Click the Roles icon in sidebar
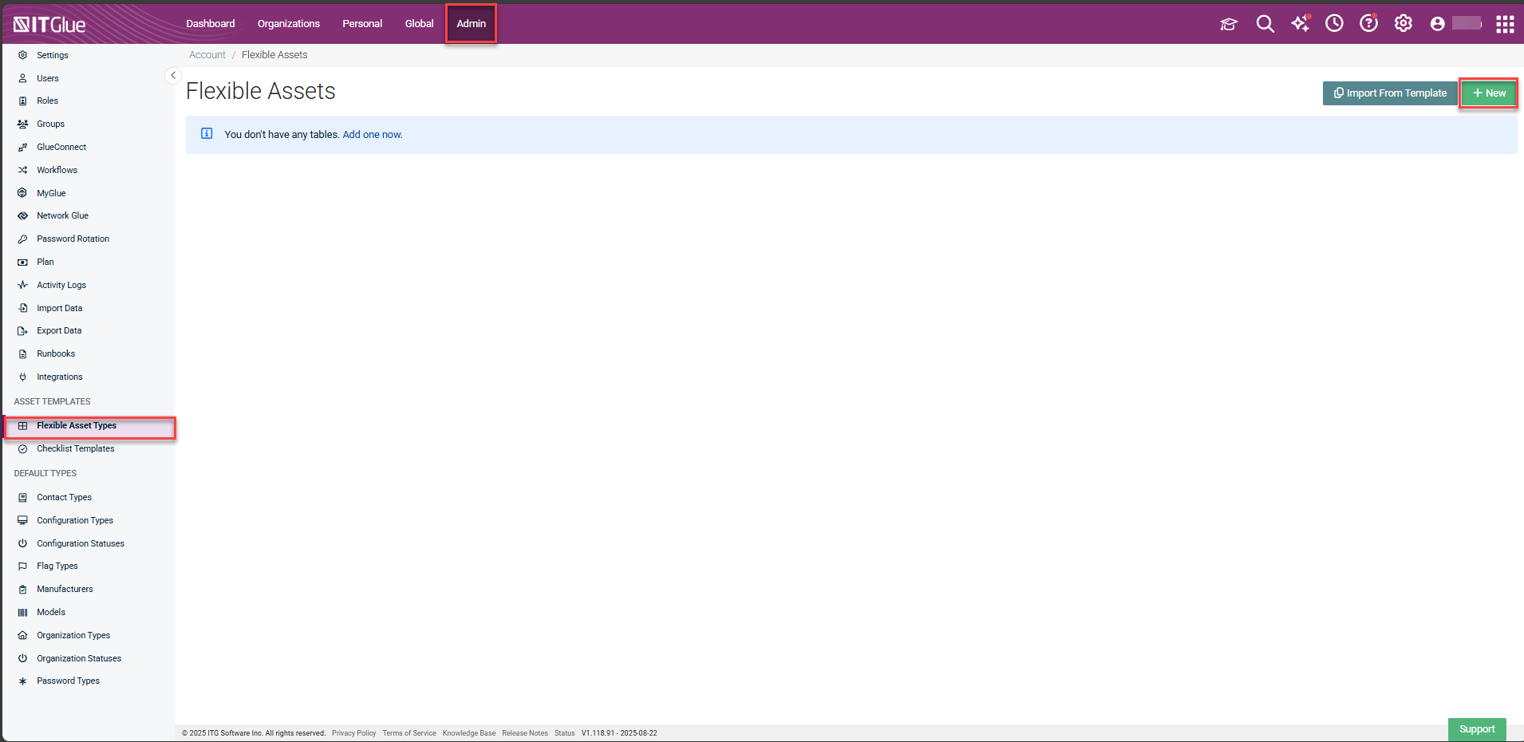Image resolution: width=1524 pixels, height=742 pixels. click(x=22, y=101)
